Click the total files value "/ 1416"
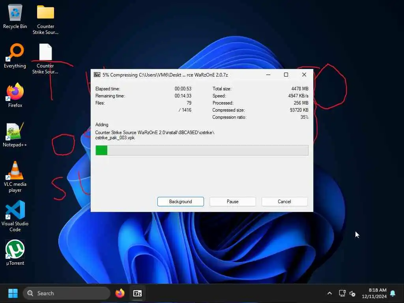 click(185, 110)
